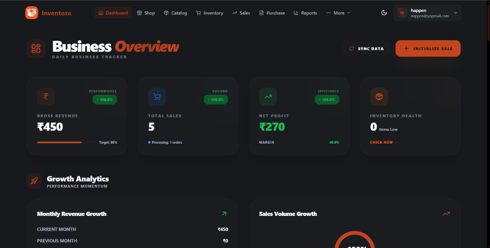Click the Growth Analytics rocket icon
This screenshot has height=248, width=490.
pos(34,181)
